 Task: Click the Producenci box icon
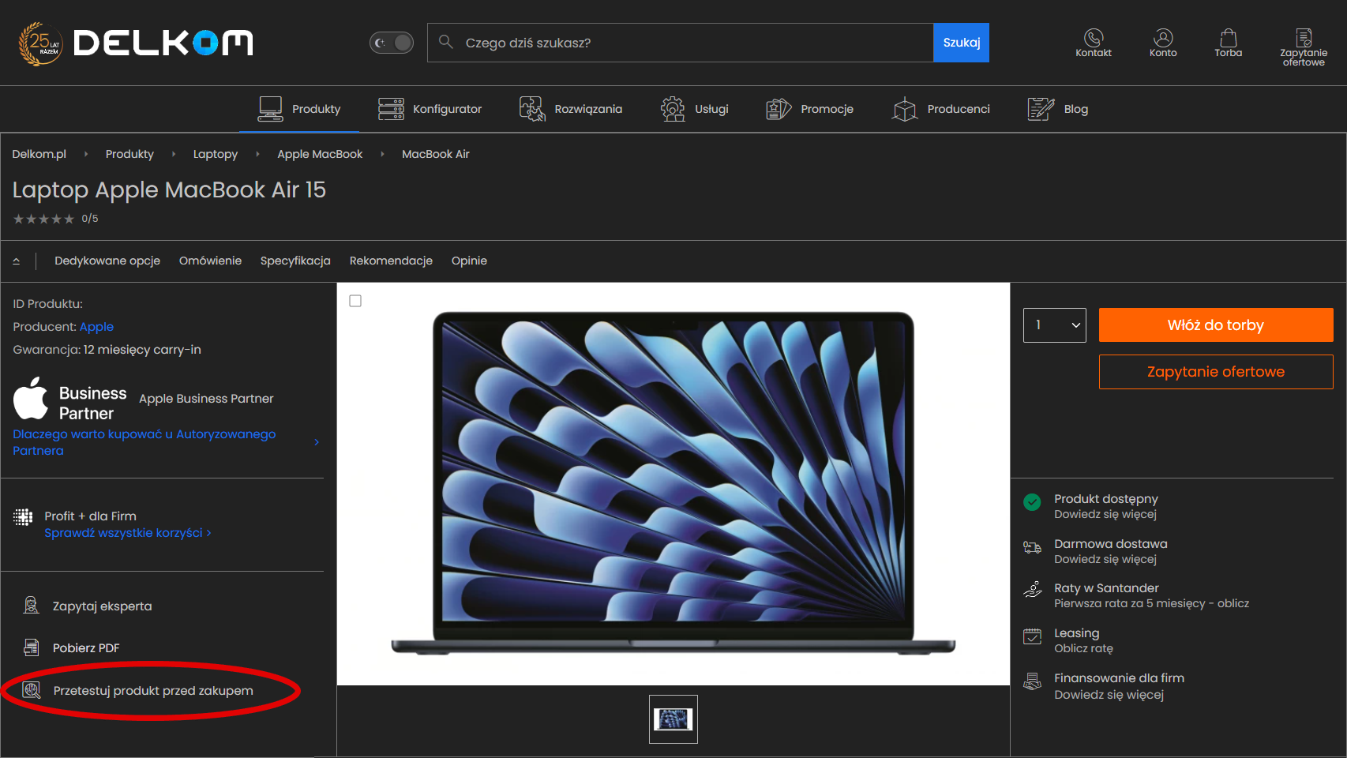pos(905,109)
